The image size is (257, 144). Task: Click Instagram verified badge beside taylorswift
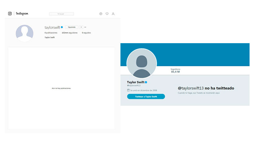[62, 27]
